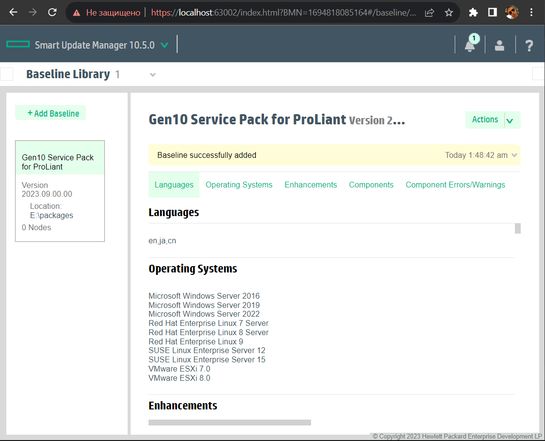The width and height of the screenshot is (545, 441).
Task: Click the user account icon
Action: tap(499, 45)
